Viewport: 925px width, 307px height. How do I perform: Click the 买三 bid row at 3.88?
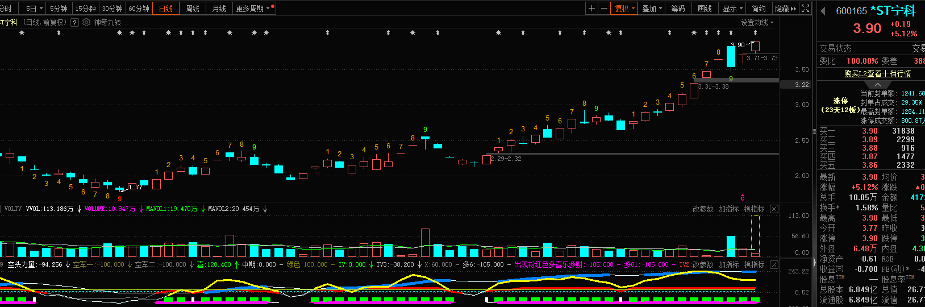click(871, 148)
